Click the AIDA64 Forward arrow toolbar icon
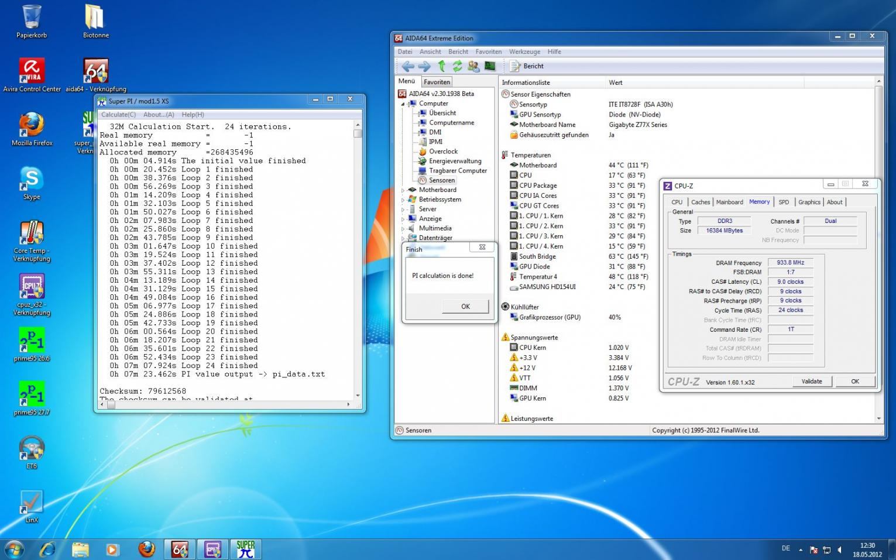 (424, 66)
